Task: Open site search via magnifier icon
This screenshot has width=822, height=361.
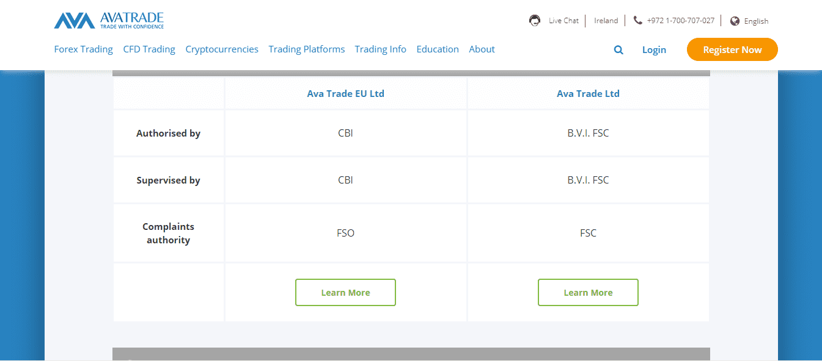Action: coord(618,50)
